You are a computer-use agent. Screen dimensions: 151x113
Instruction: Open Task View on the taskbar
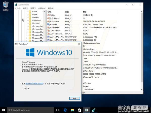click(x=58, y=110)
